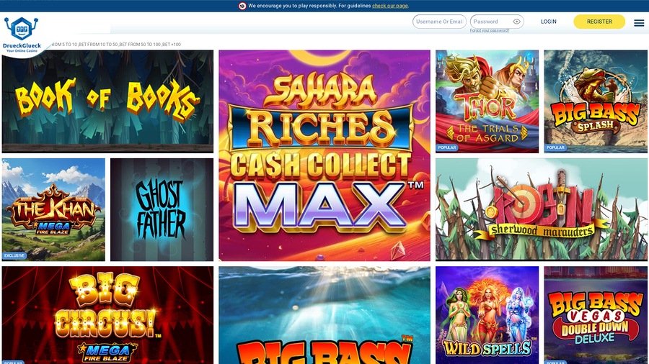The height and width of the screenshot is (364, 649).
Task: Open The Khan Mega Fire Blaze
Action: coord(53,209)
